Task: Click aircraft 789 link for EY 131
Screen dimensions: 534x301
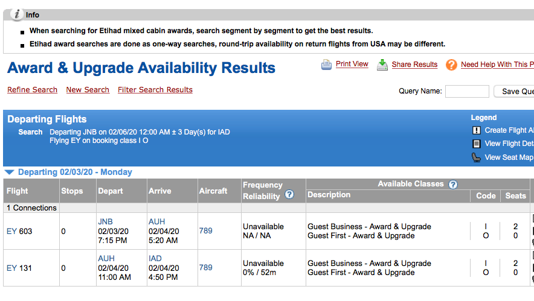Action: point(205,268)
